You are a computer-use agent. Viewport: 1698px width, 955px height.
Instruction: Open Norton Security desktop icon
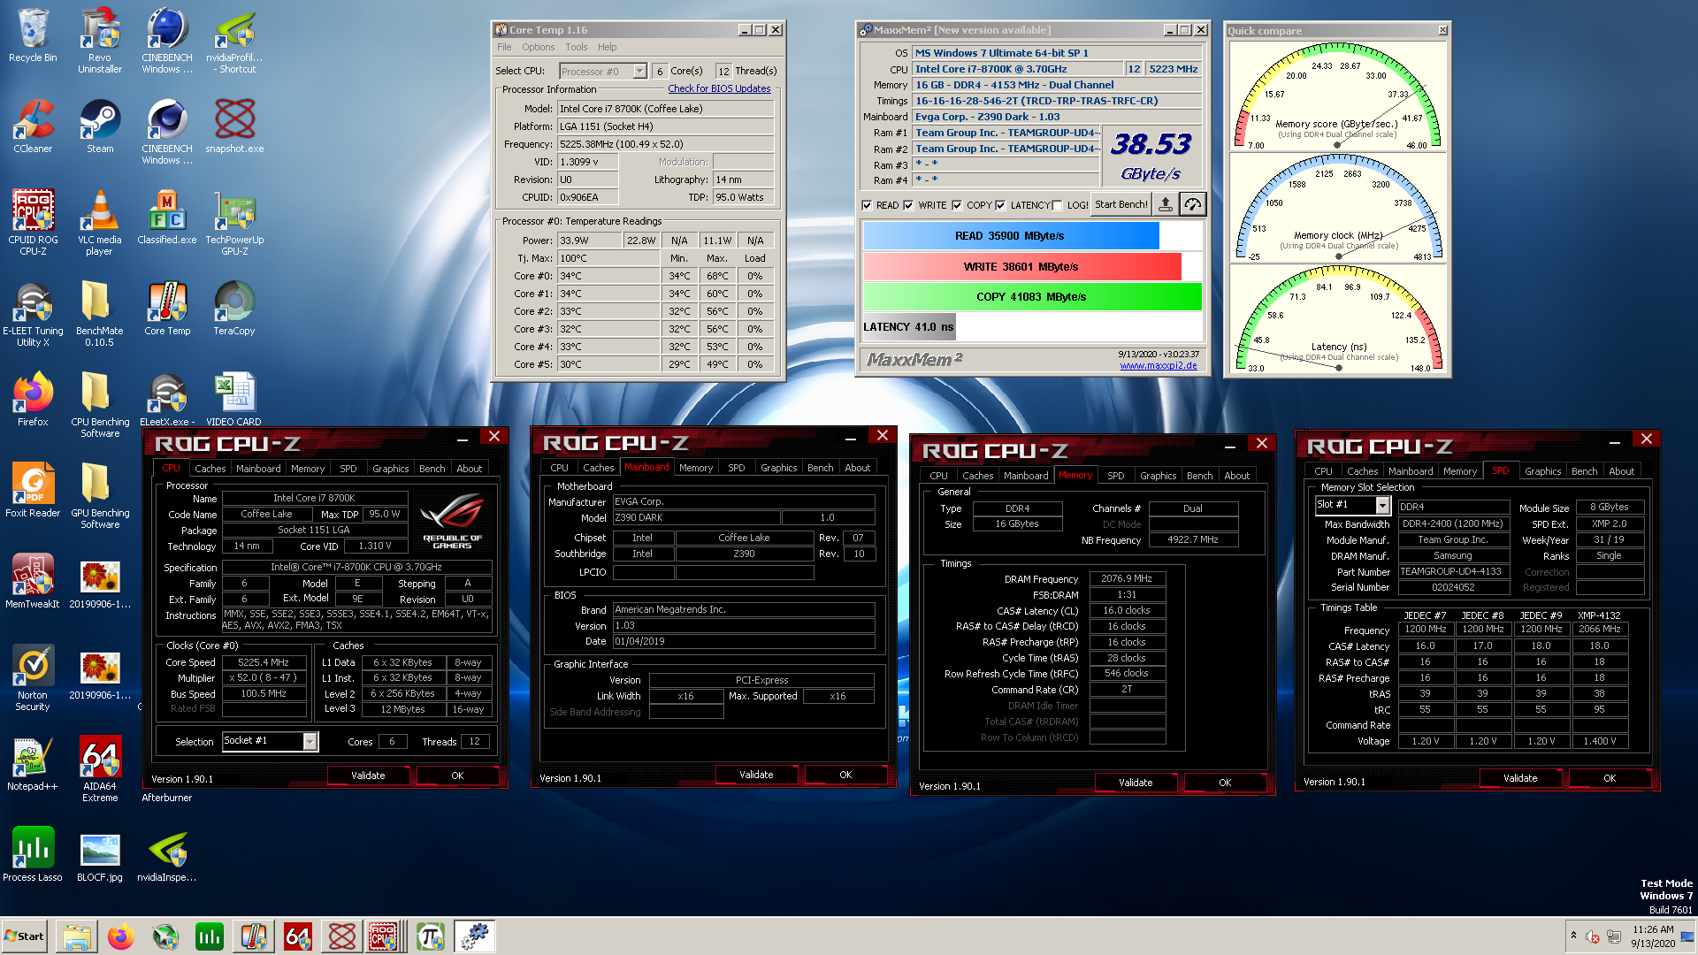pos(33,677)
